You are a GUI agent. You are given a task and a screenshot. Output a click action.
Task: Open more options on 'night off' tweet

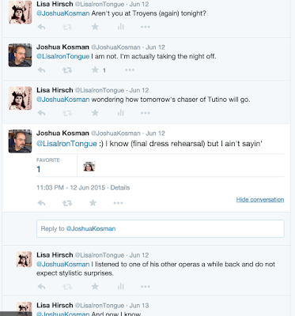[x=130, y=70]
